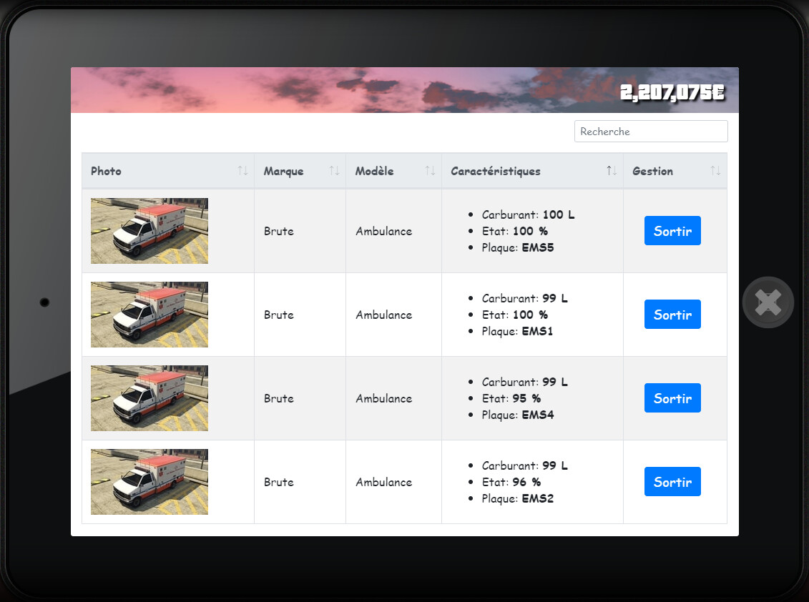Take out the EMS4 ambulance with Sortir
This screenshot has height=602, width=809.
(672, 398)
